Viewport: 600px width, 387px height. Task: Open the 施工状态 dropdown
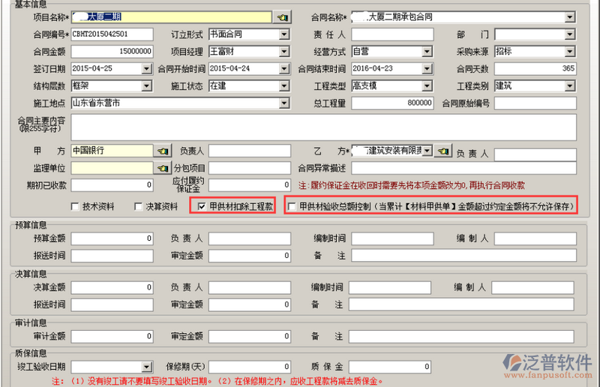pyautogui.click(x=283, y=86)
